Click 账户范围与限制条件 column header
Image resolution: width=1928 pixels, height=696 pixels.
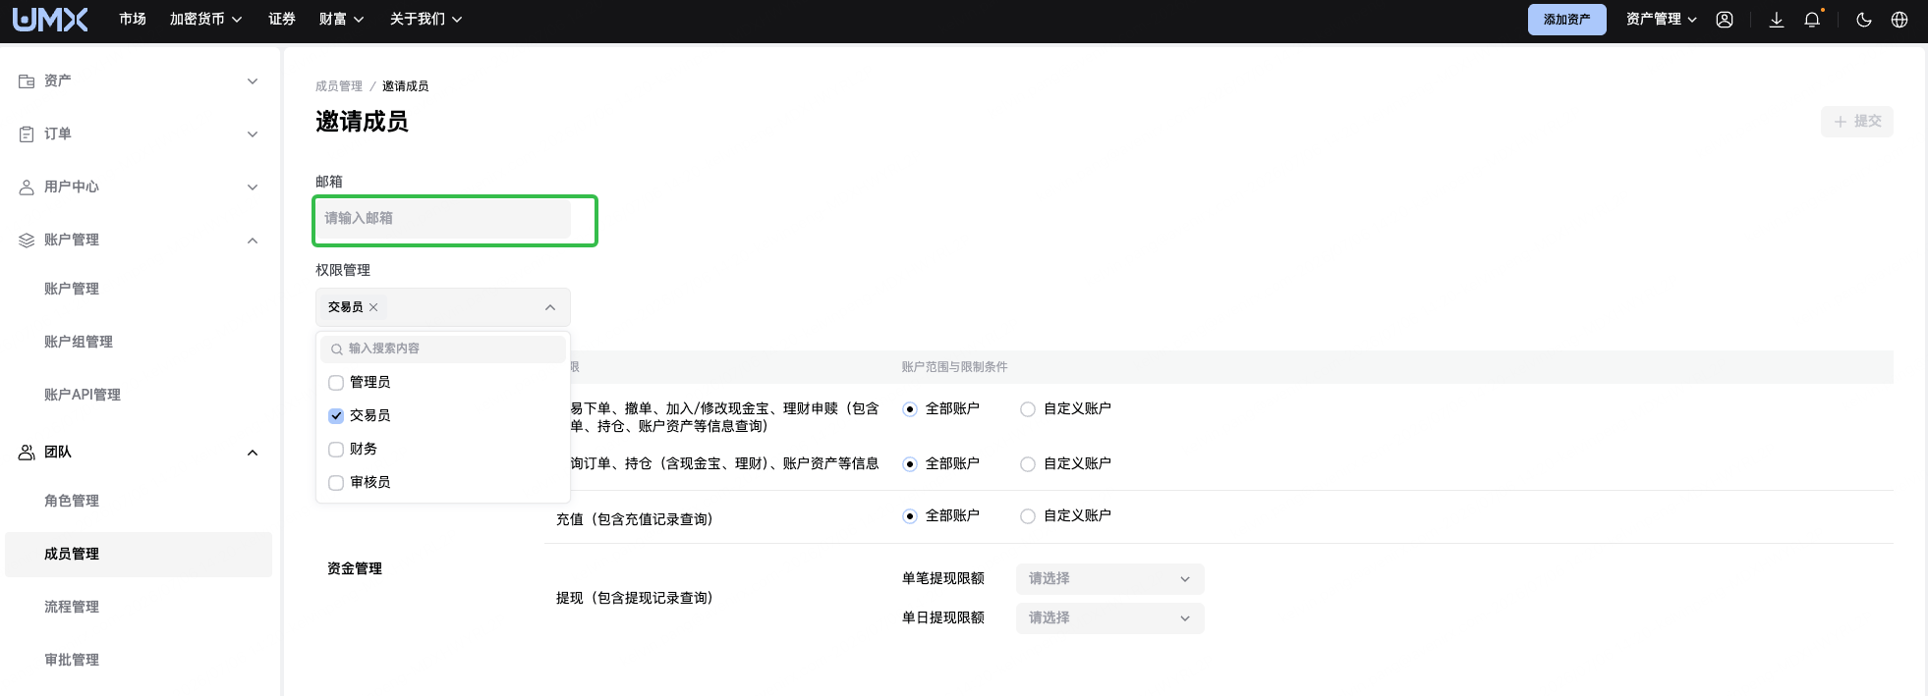coord(955,367)
